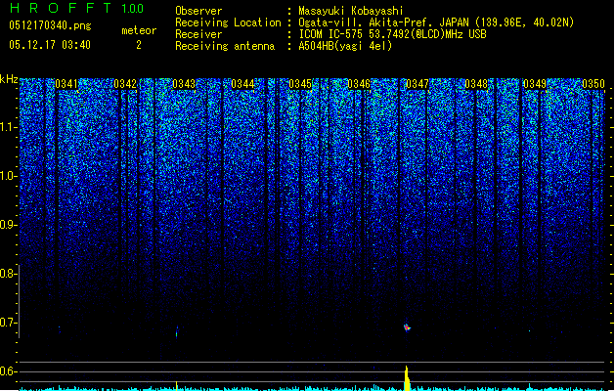Click the tall yellow power spike near 0347
The width and height of the screenshot is (615, 391).
(x=407, y=378)
